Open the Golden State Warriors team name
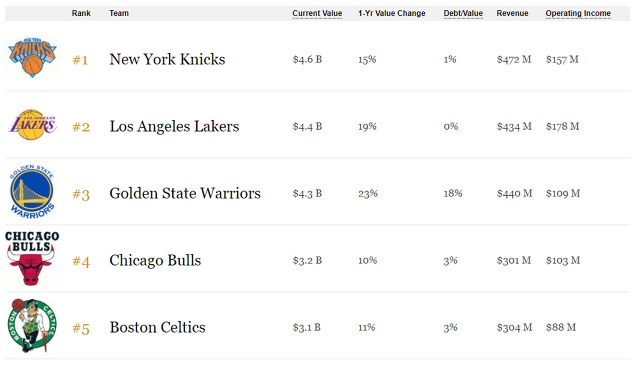This screenshot has width=636, height=365. coord(185,193)
